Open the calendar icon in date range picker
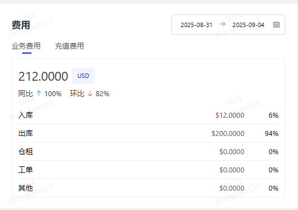 tap(276, 25)
